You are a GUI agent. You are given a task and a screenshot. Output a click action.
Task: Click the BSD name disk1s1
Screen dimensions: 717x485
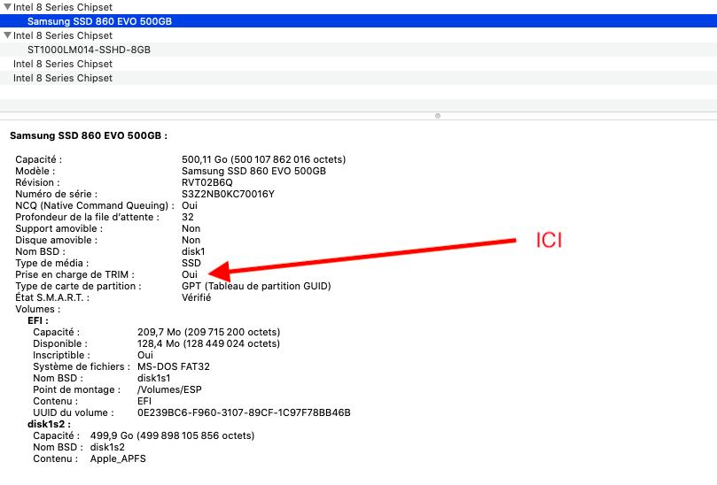153,378
